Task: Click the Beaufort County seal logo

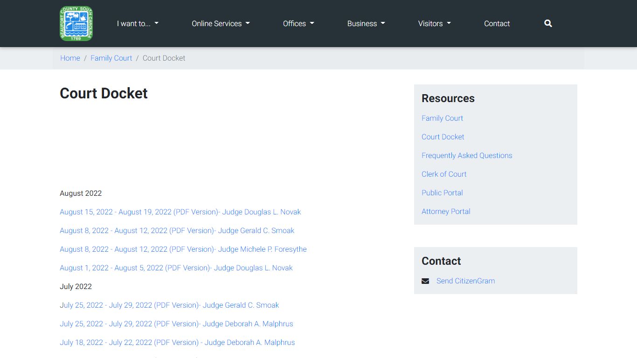Action: coord(76,23)
